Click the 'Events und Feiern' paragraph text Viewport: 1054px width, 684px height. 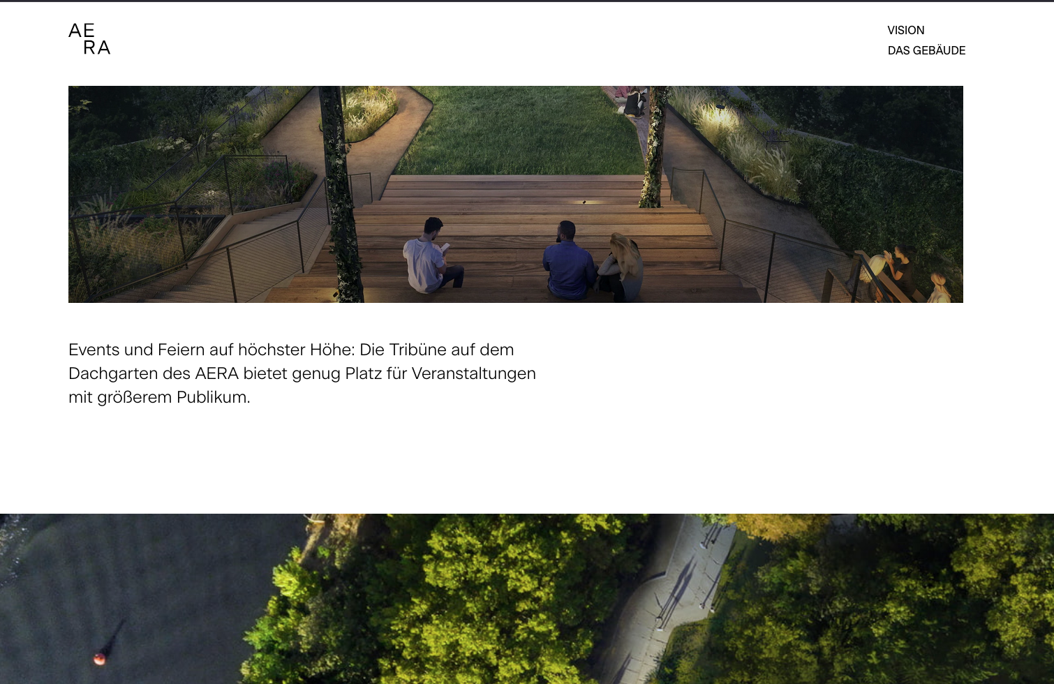[302, 373]
